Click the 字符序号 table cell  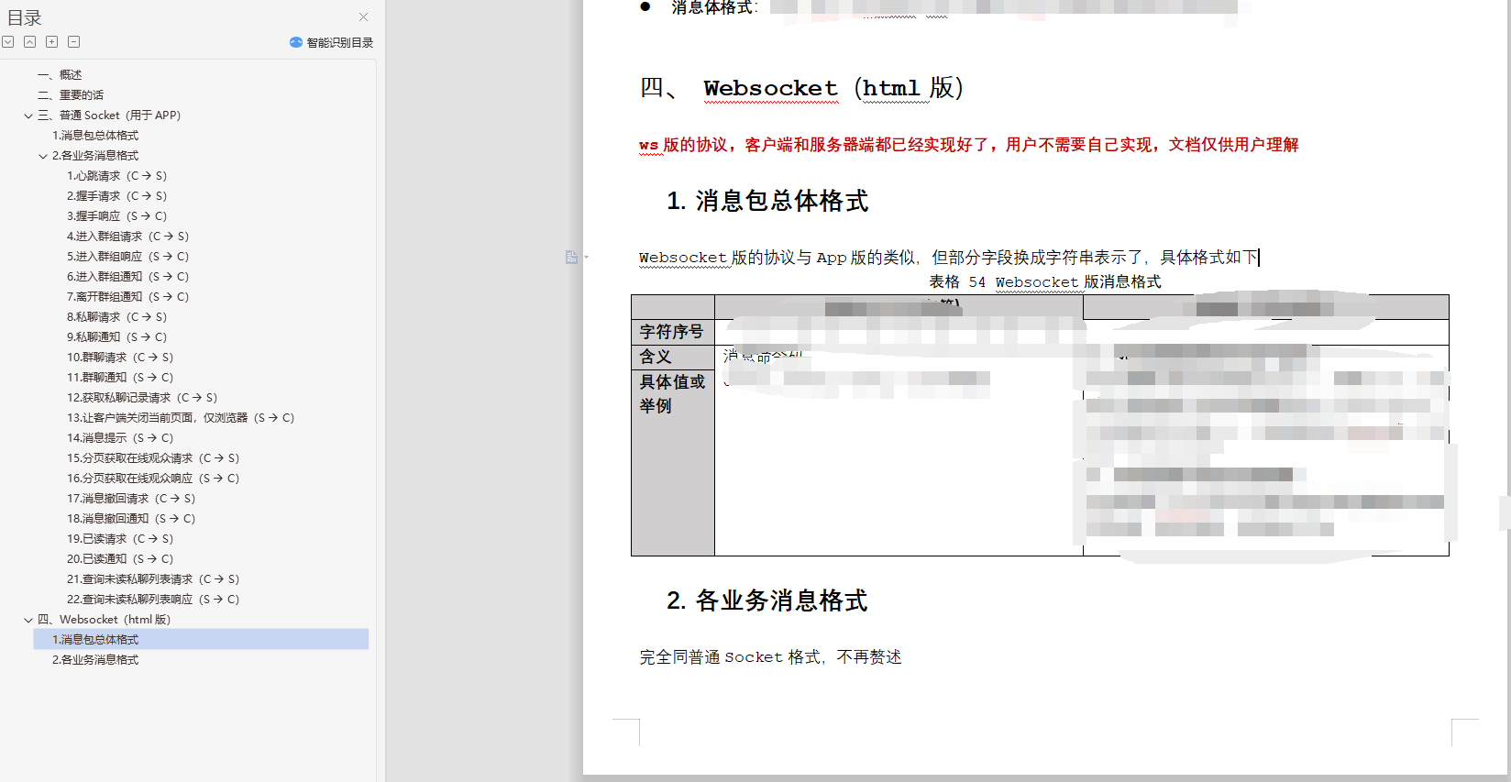pyautogui.click(x=672, y=332)
